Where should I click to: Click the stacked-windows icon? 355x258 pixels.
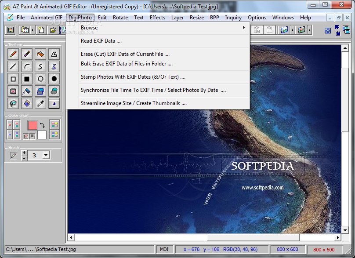pos(346,30)
